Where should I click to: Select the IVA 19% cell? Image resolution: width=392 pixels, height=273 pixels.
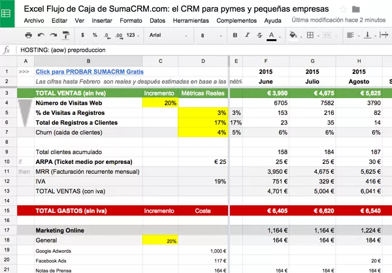(203, 182)
